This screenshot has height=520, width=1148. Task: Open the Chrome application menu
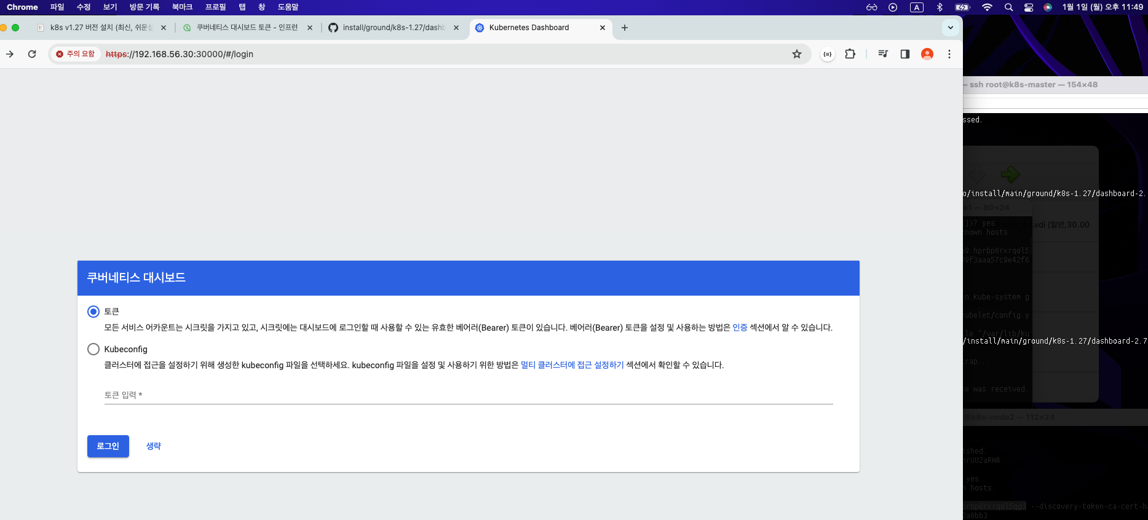pos(22,7)
